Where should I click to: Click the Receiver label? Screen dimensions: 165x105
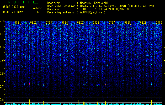pyautogui.click(x=53, y=9)
